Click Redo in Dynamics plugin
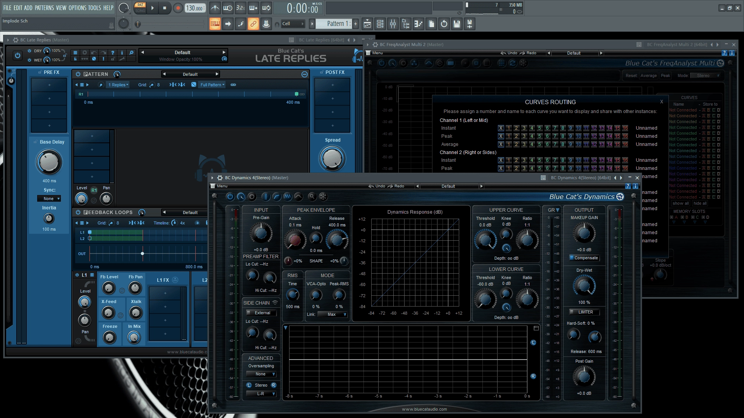Screen dimensions: 744x418 click(396, 186)
